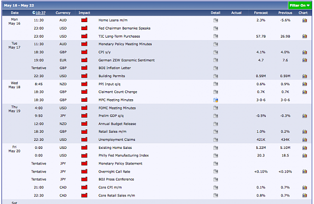Click the 57.7B forecast value
This screenshot has width=314, height=204.
261,37
